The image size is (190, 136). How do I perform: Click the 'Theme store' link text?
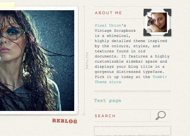click(x=108, y=82)
